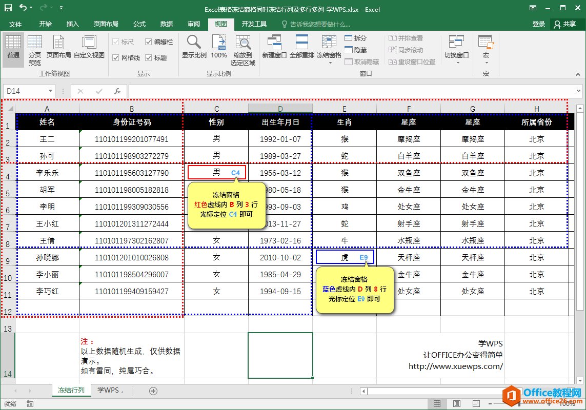The height and width of the screenshot is (410, 586).
Task: Click the select all corner triangle
Action: click(10, 109)
